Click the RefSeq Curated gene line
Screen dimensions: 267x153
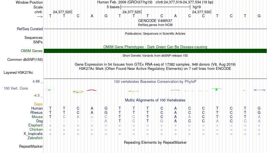click(155, 29)
